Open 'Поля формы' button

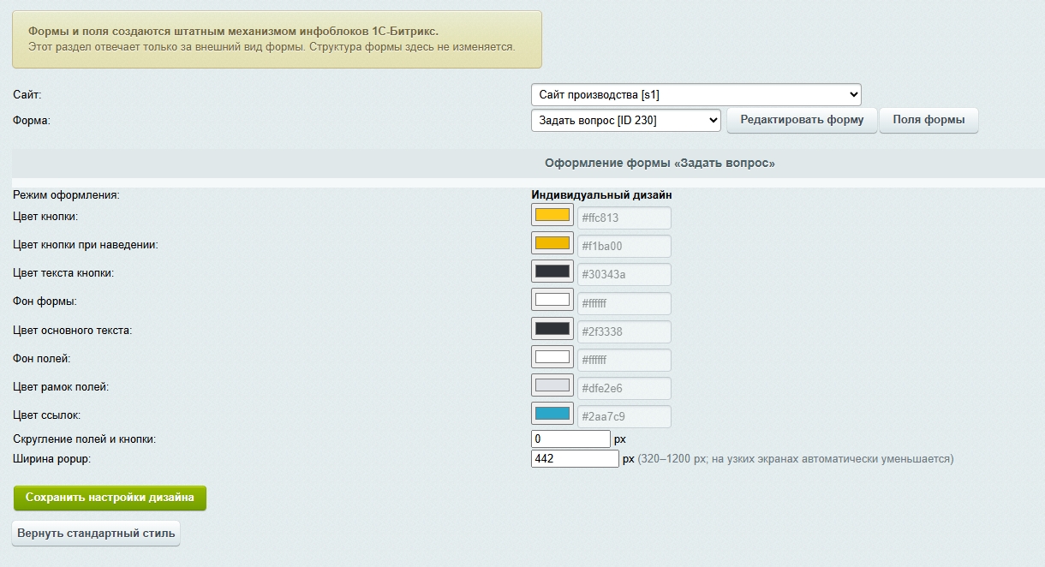[929, 120]
